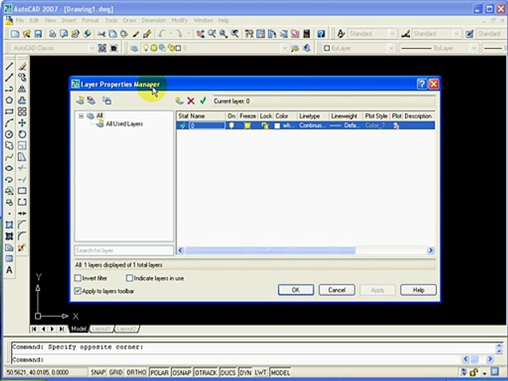Click the New Layer icon
508x381 pixels.
pos(179,101)
